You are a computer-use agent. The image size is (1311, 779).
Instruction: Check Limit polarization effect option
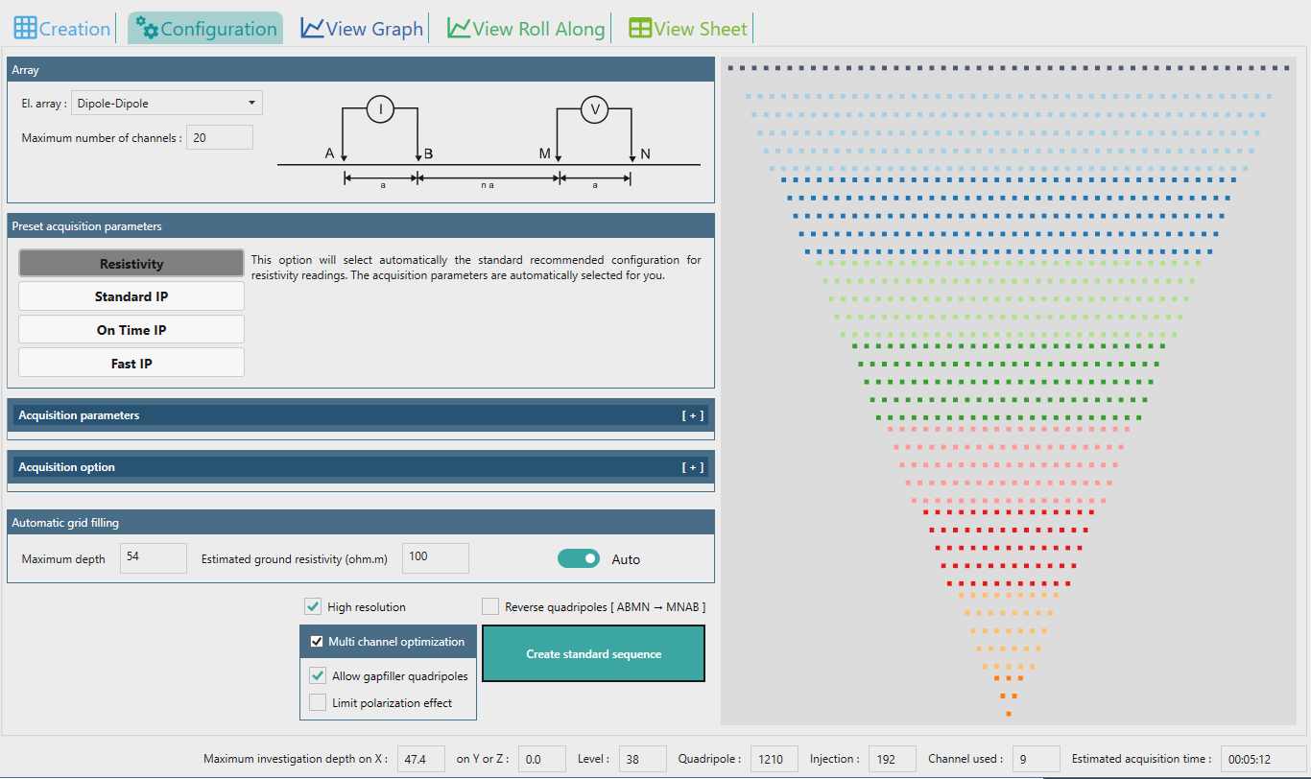[318, 702]
